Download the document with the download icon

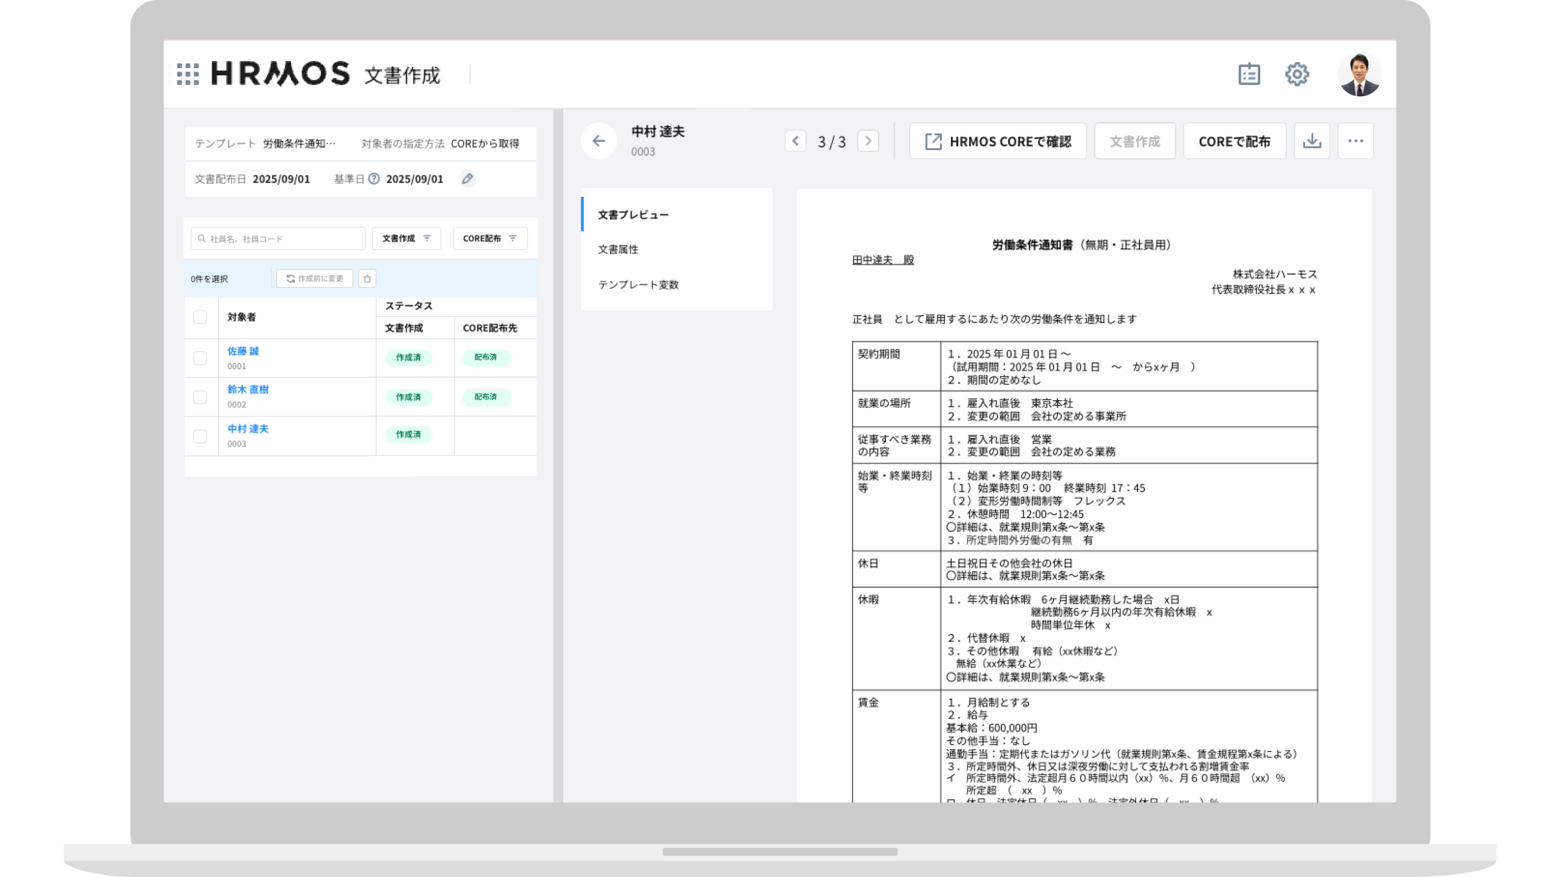click(1312, 140)
